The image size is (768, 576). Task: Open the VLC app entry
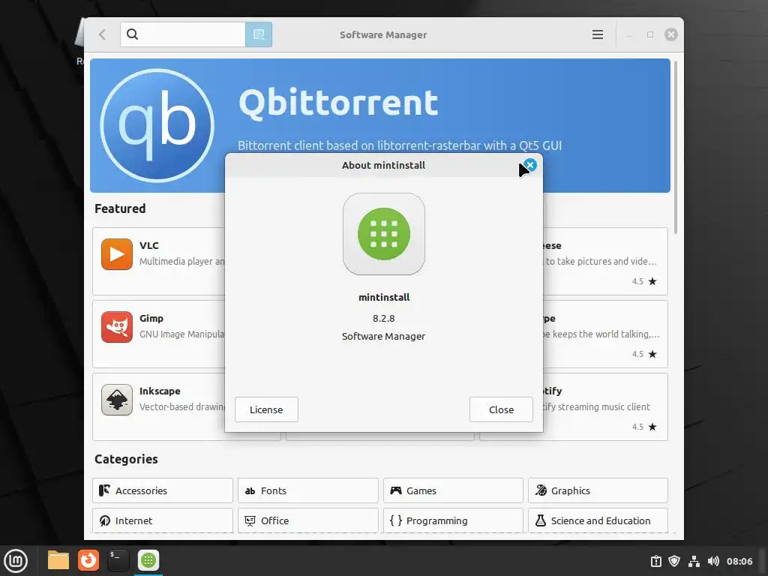[159, 261]
